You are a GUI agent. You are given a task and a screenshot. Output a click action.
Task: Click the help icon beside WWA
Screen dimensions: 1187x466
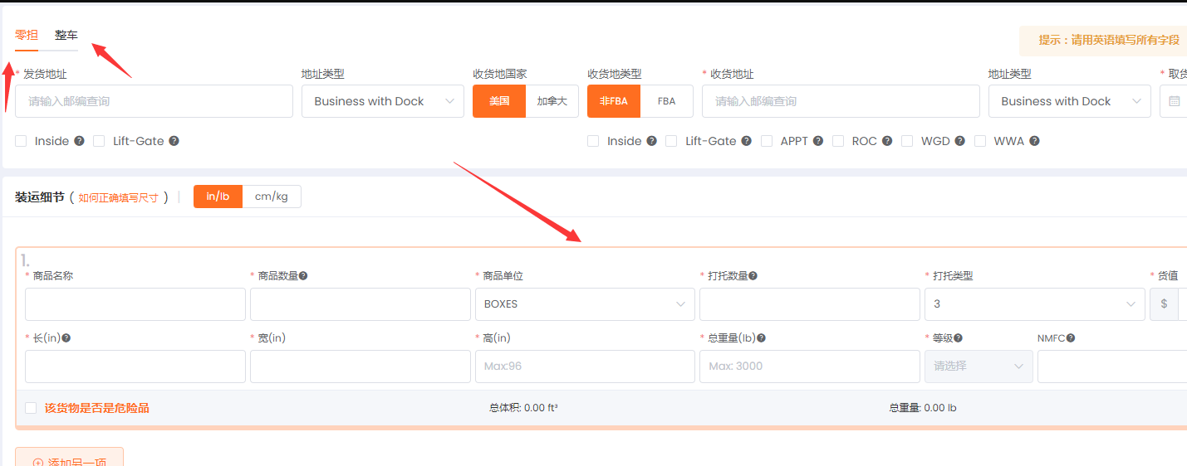click(x=1034, y=141)
